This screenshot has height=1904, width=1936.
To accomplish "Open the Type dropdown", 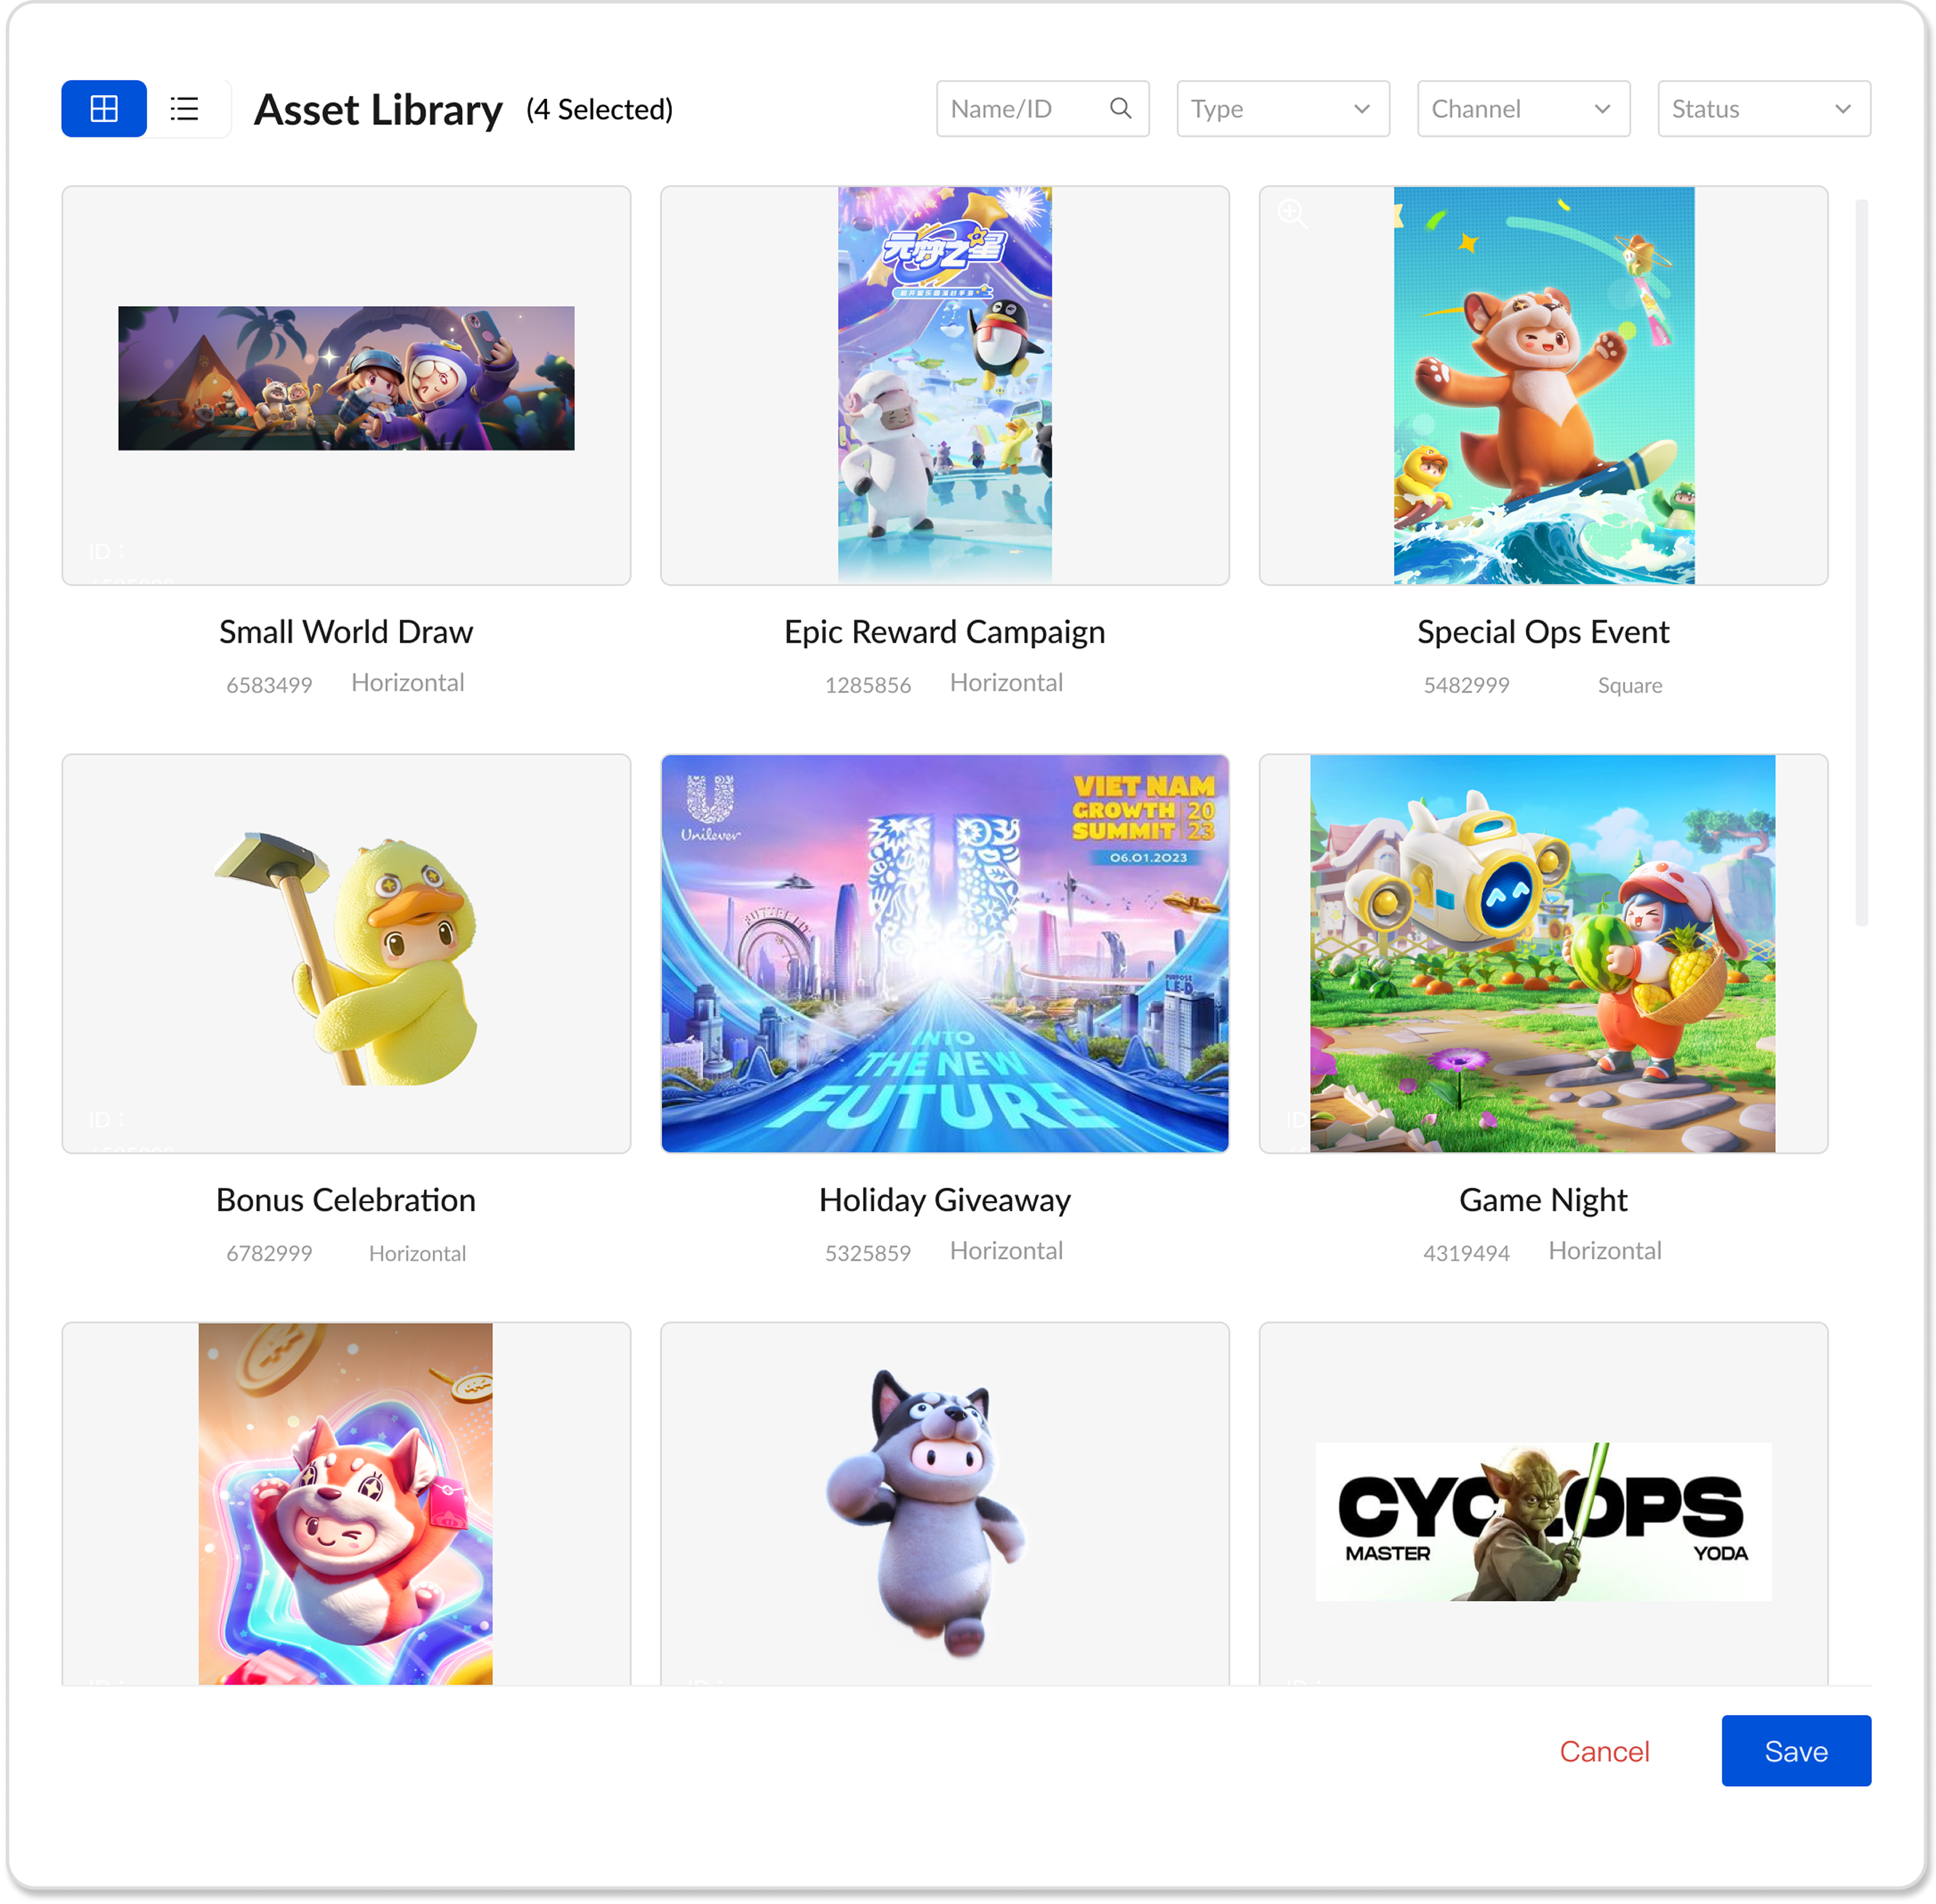I will [1283, 108].
